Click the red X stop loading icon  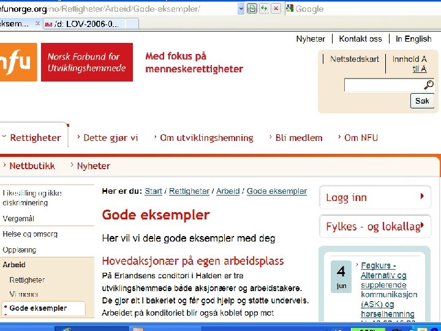[276, 9]
